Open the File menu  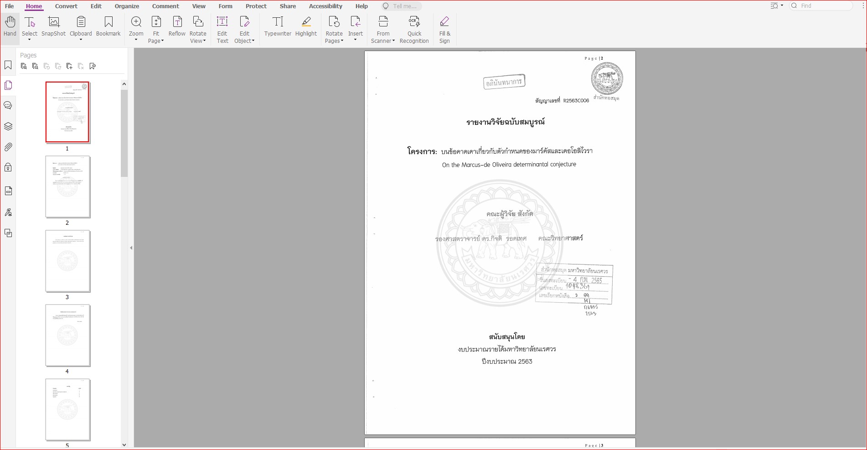9,6
